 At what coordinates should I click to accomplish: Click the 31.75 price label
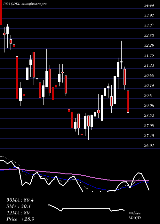click(x=149, y=55)
